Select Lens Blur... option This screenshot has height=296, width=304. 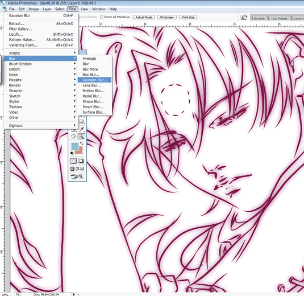coord(94,85)
